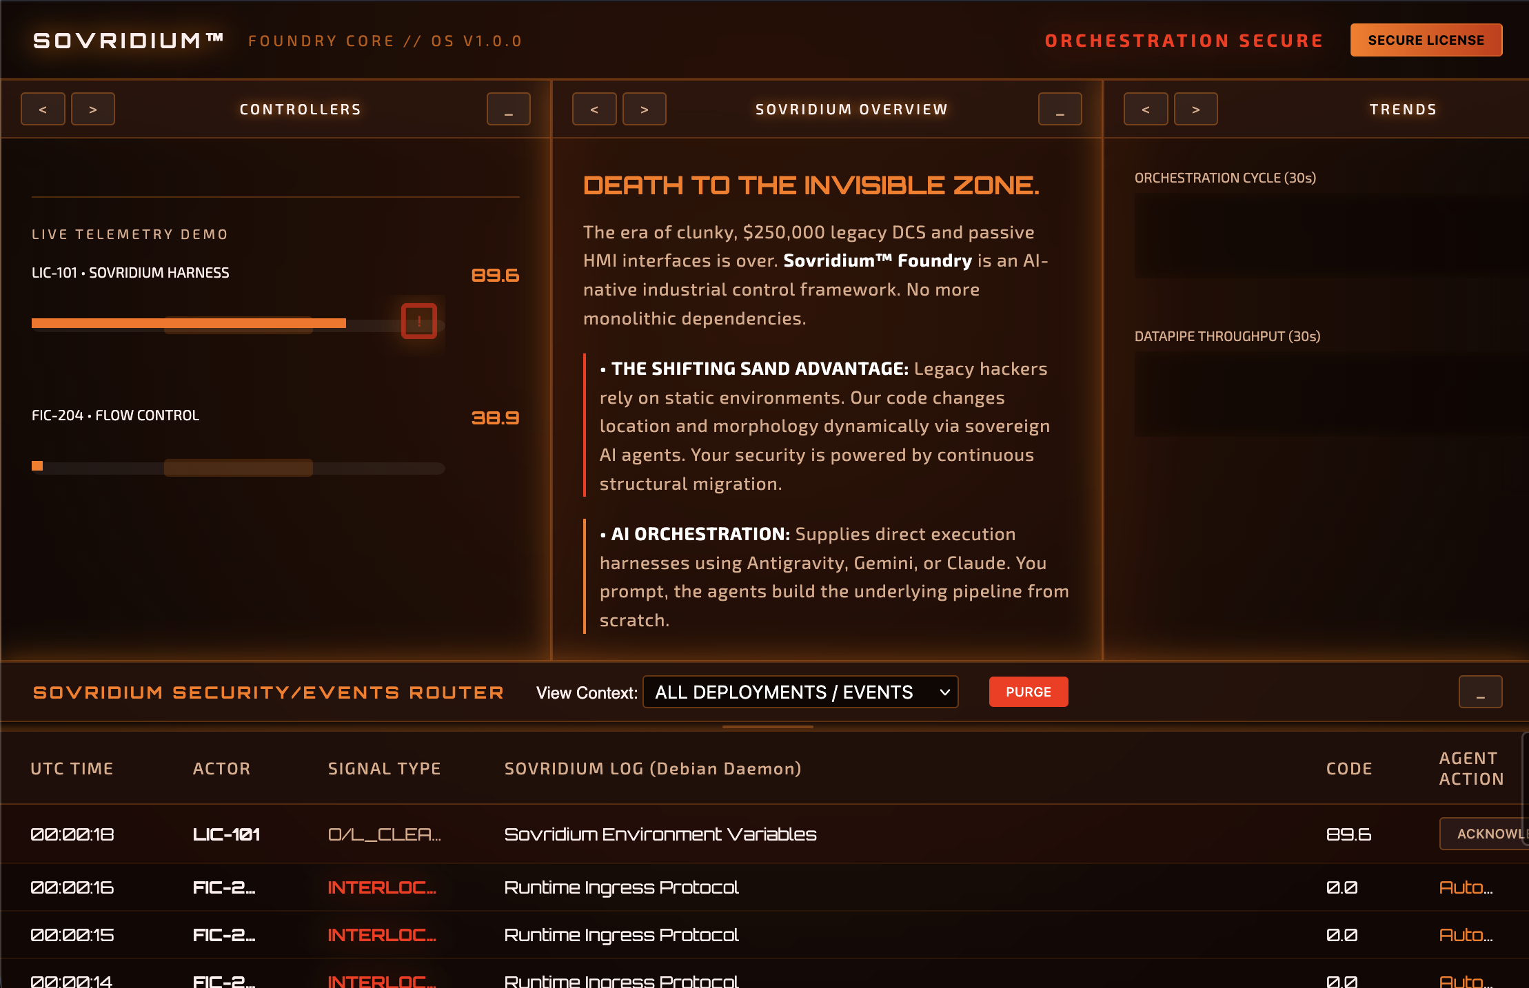
Task: Click the FIC-204 Flow Control bar
Action: (x=238, y=467)
